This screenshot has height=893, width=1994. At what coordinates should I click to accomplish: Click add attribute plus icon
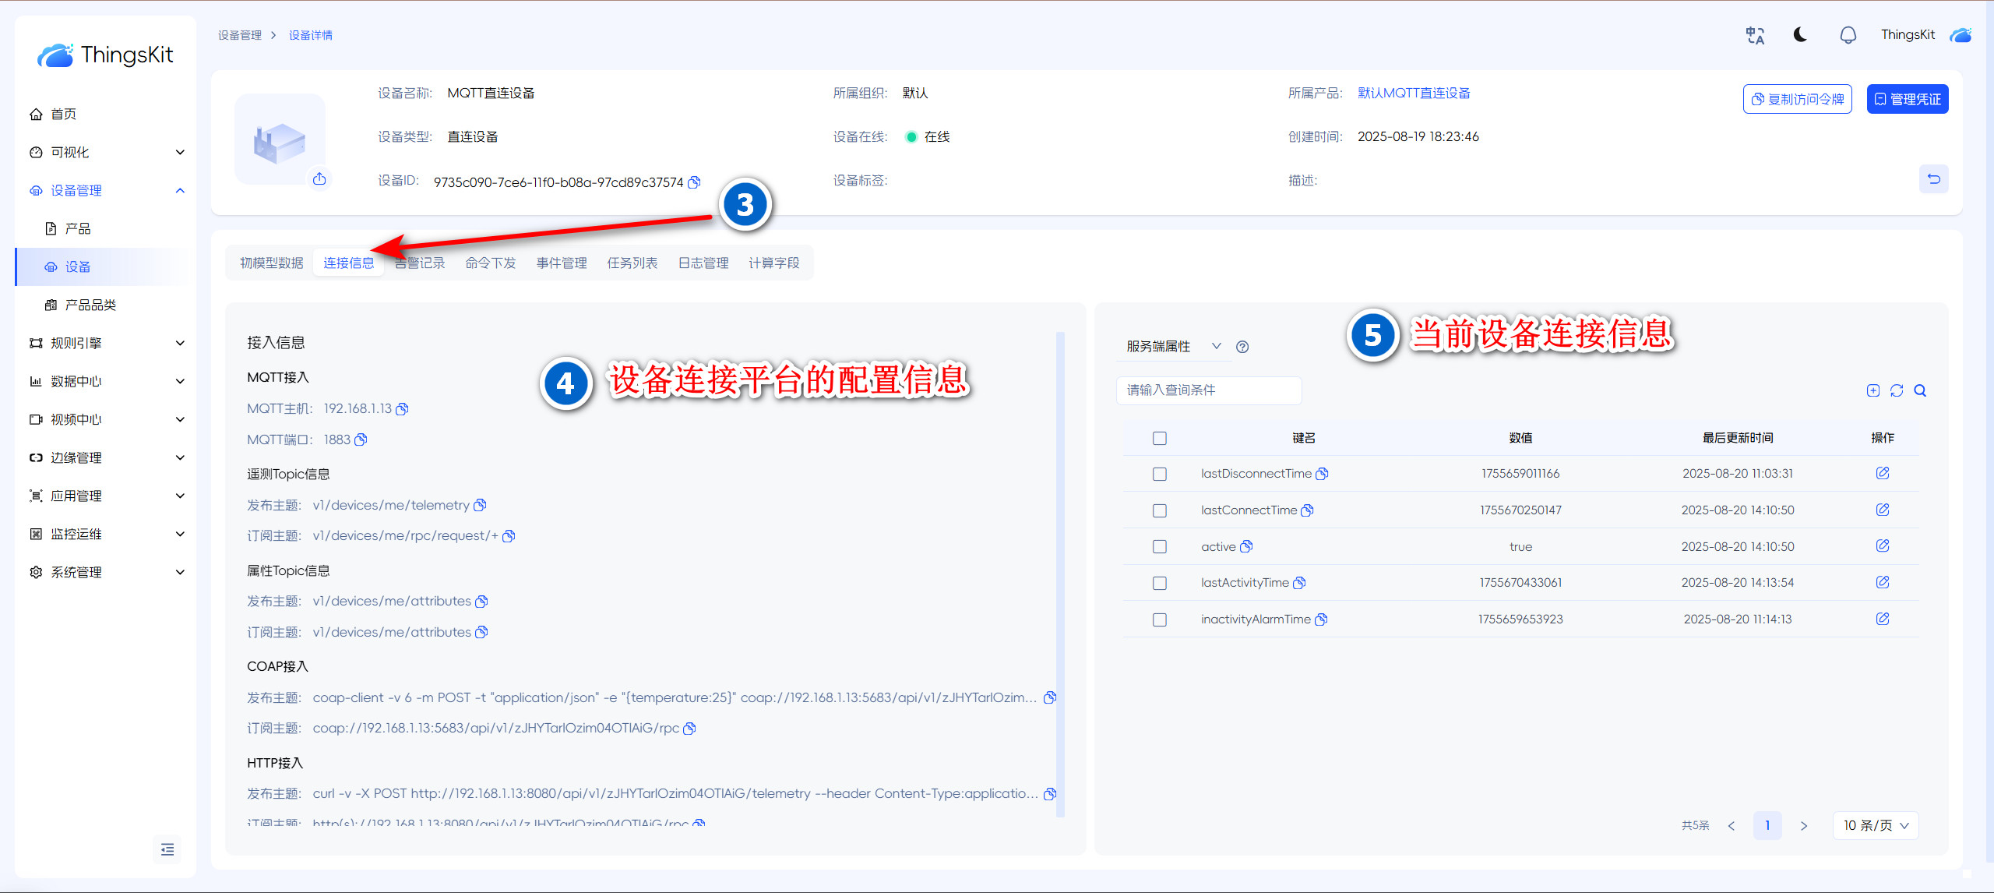pos(1873,390)
